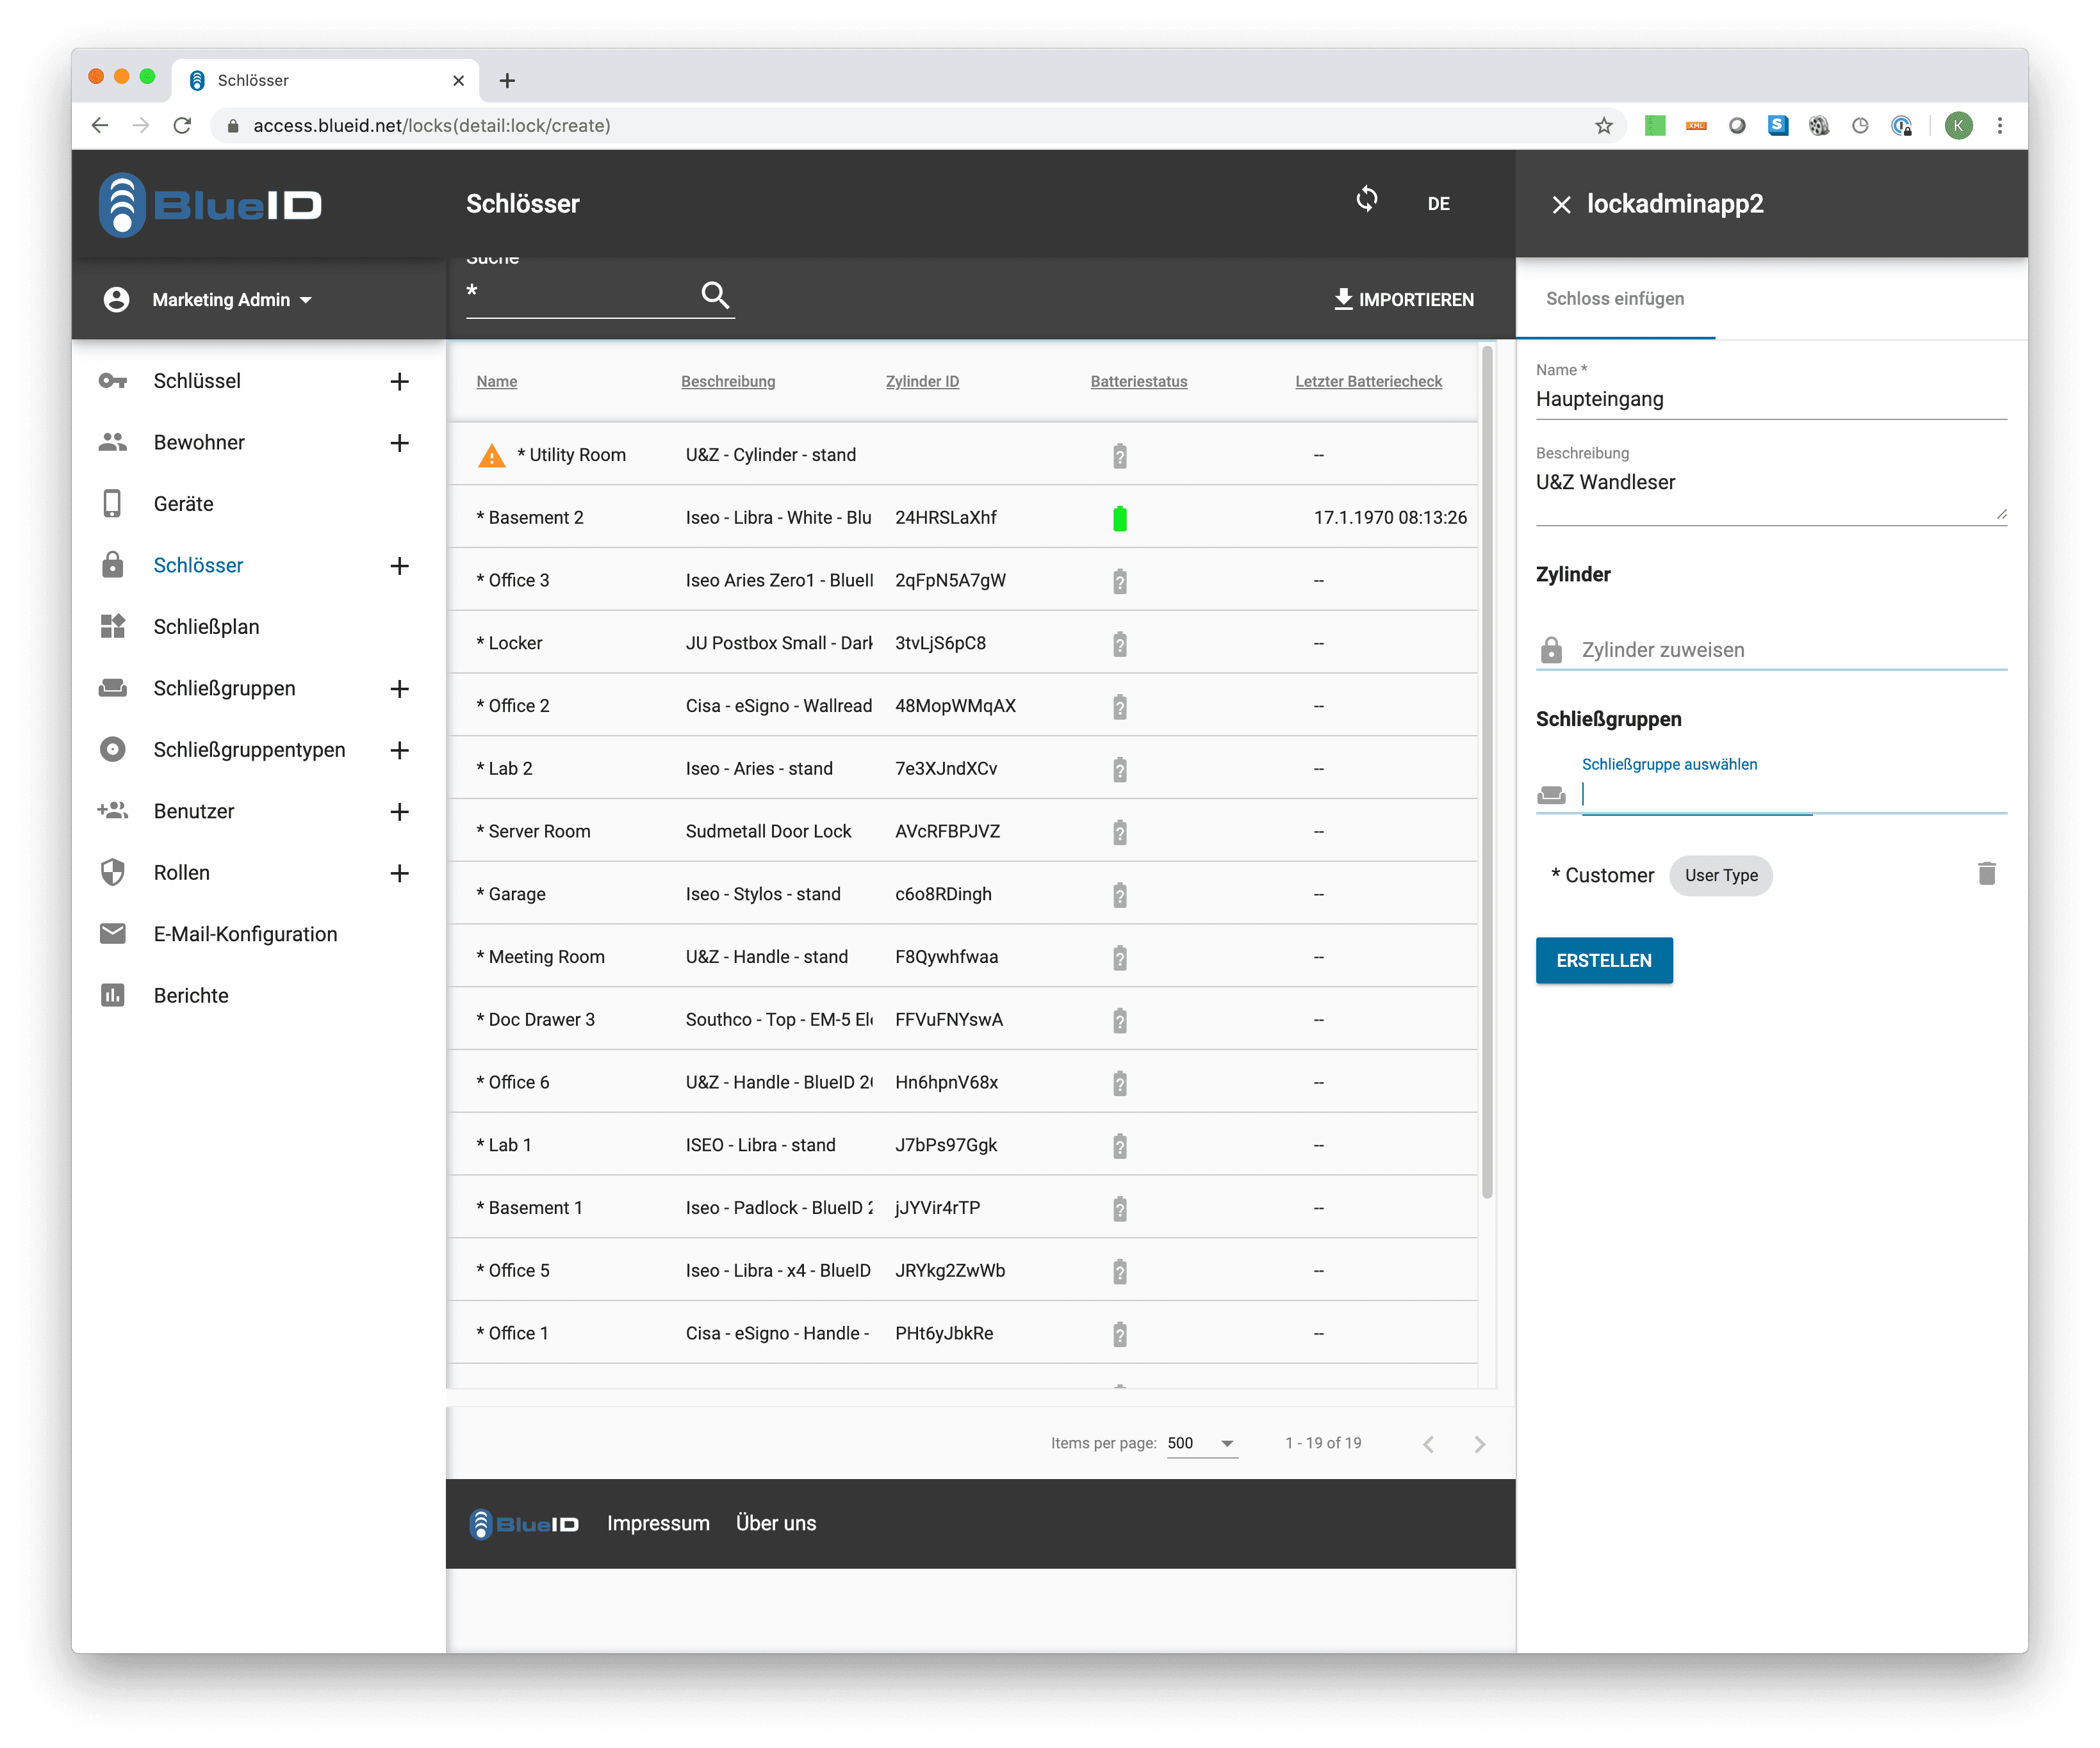Select the Meeting Room lock row

coord(962,957)
